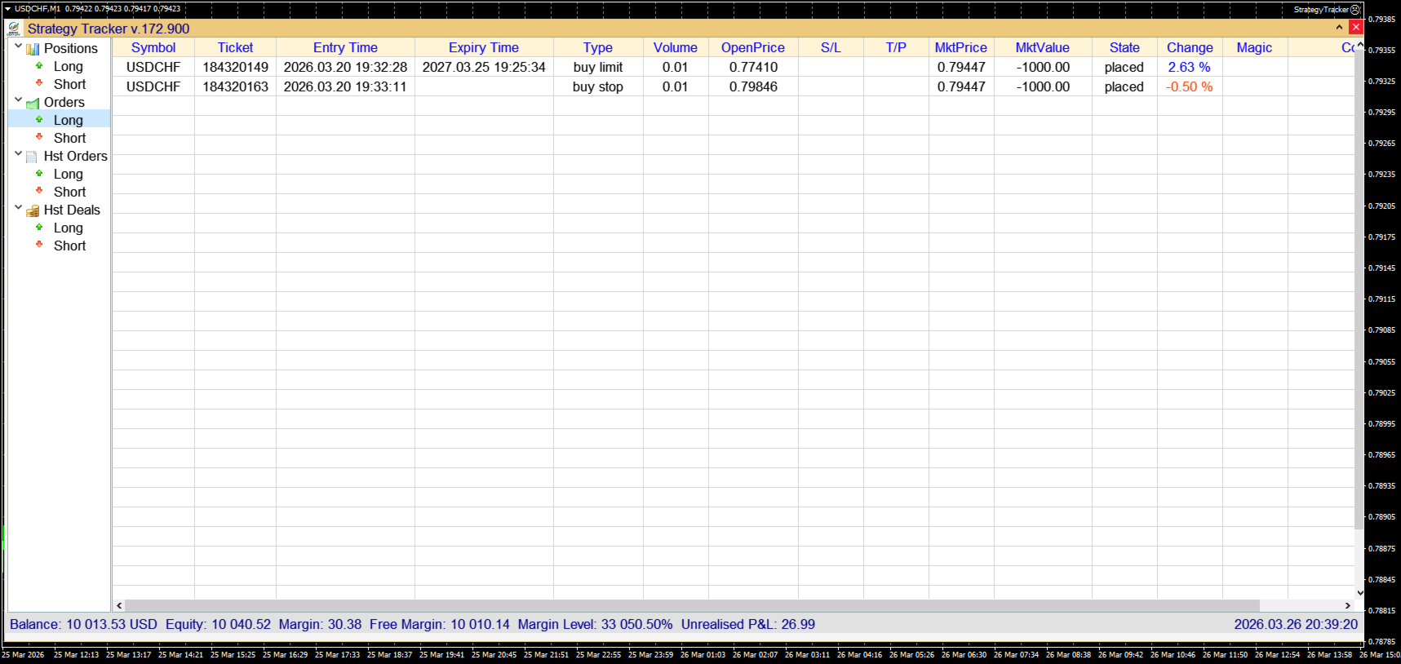The image size is (1401, 664).
Task: Click the Change column header
Action: click(1190, 48)
